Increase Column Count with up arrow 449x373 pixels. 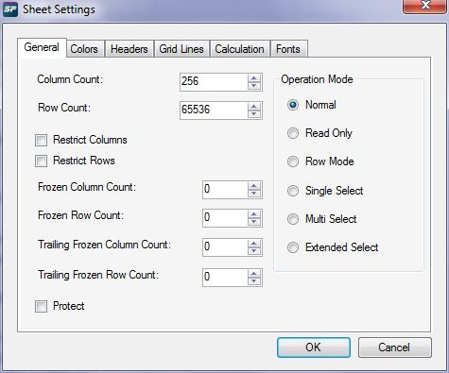254,78
